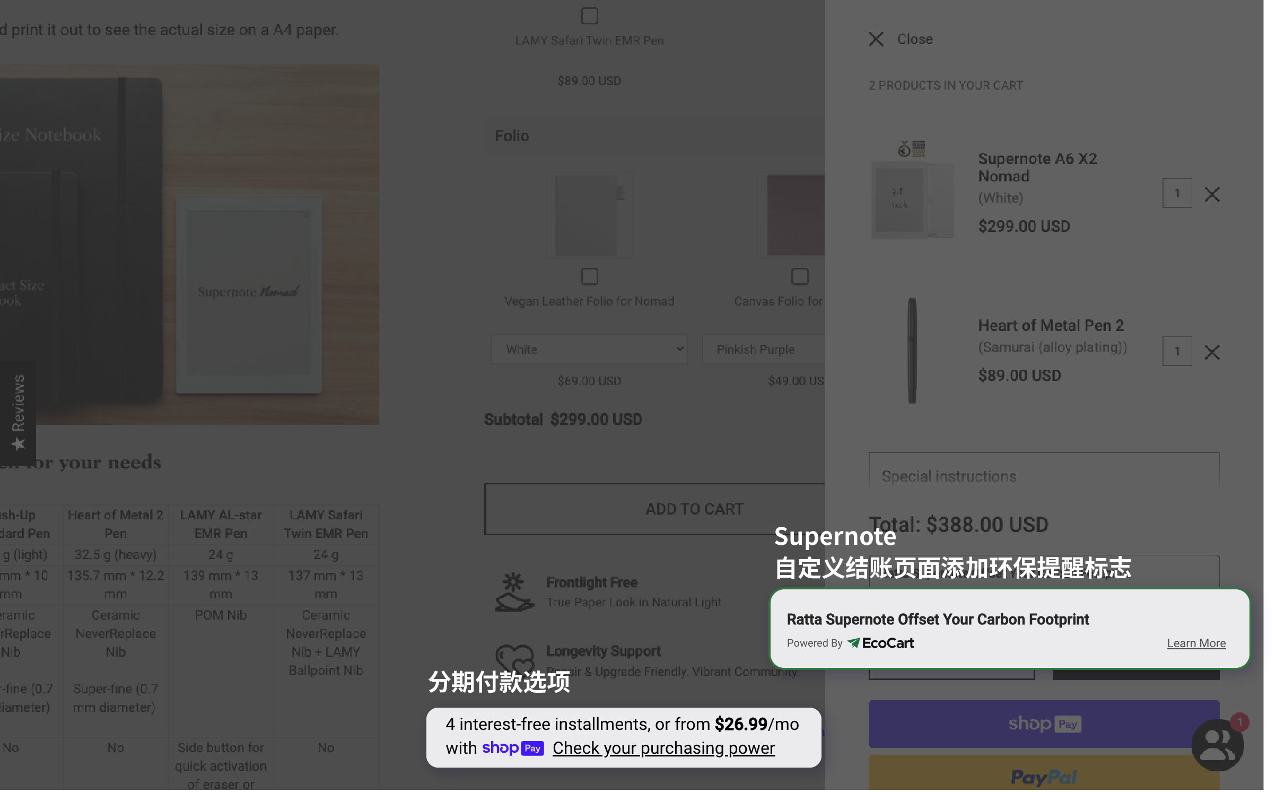The height and width of the screenshot is (792, 1276).
Task: Click the Frontlight Free icon in features list
Action: (514, 592)
